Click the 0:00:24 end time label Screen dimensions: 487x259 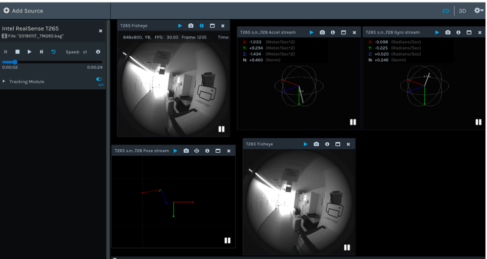tap(95, 67)
